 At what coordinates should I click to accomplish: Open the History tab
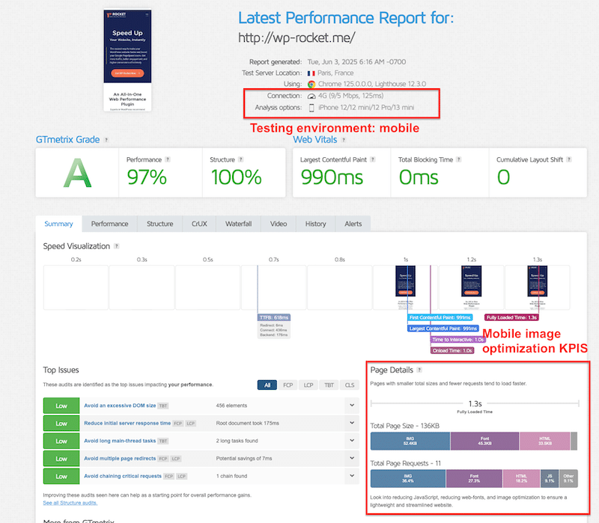pyautogui.click(x=315, y=224)
